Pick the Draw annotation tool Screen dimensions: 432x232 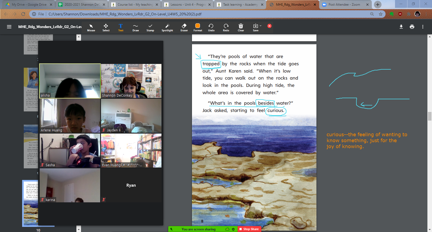click(136, 28)
